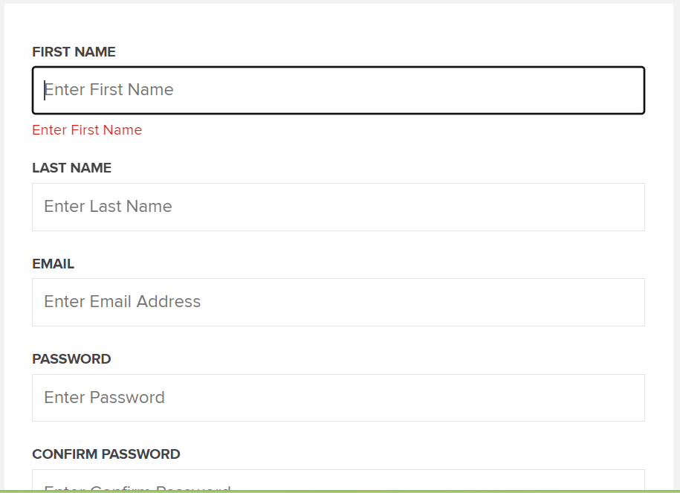Screen dimensions: 680x493
Task: Select the EMAIL label above the field
Action: 53,264
